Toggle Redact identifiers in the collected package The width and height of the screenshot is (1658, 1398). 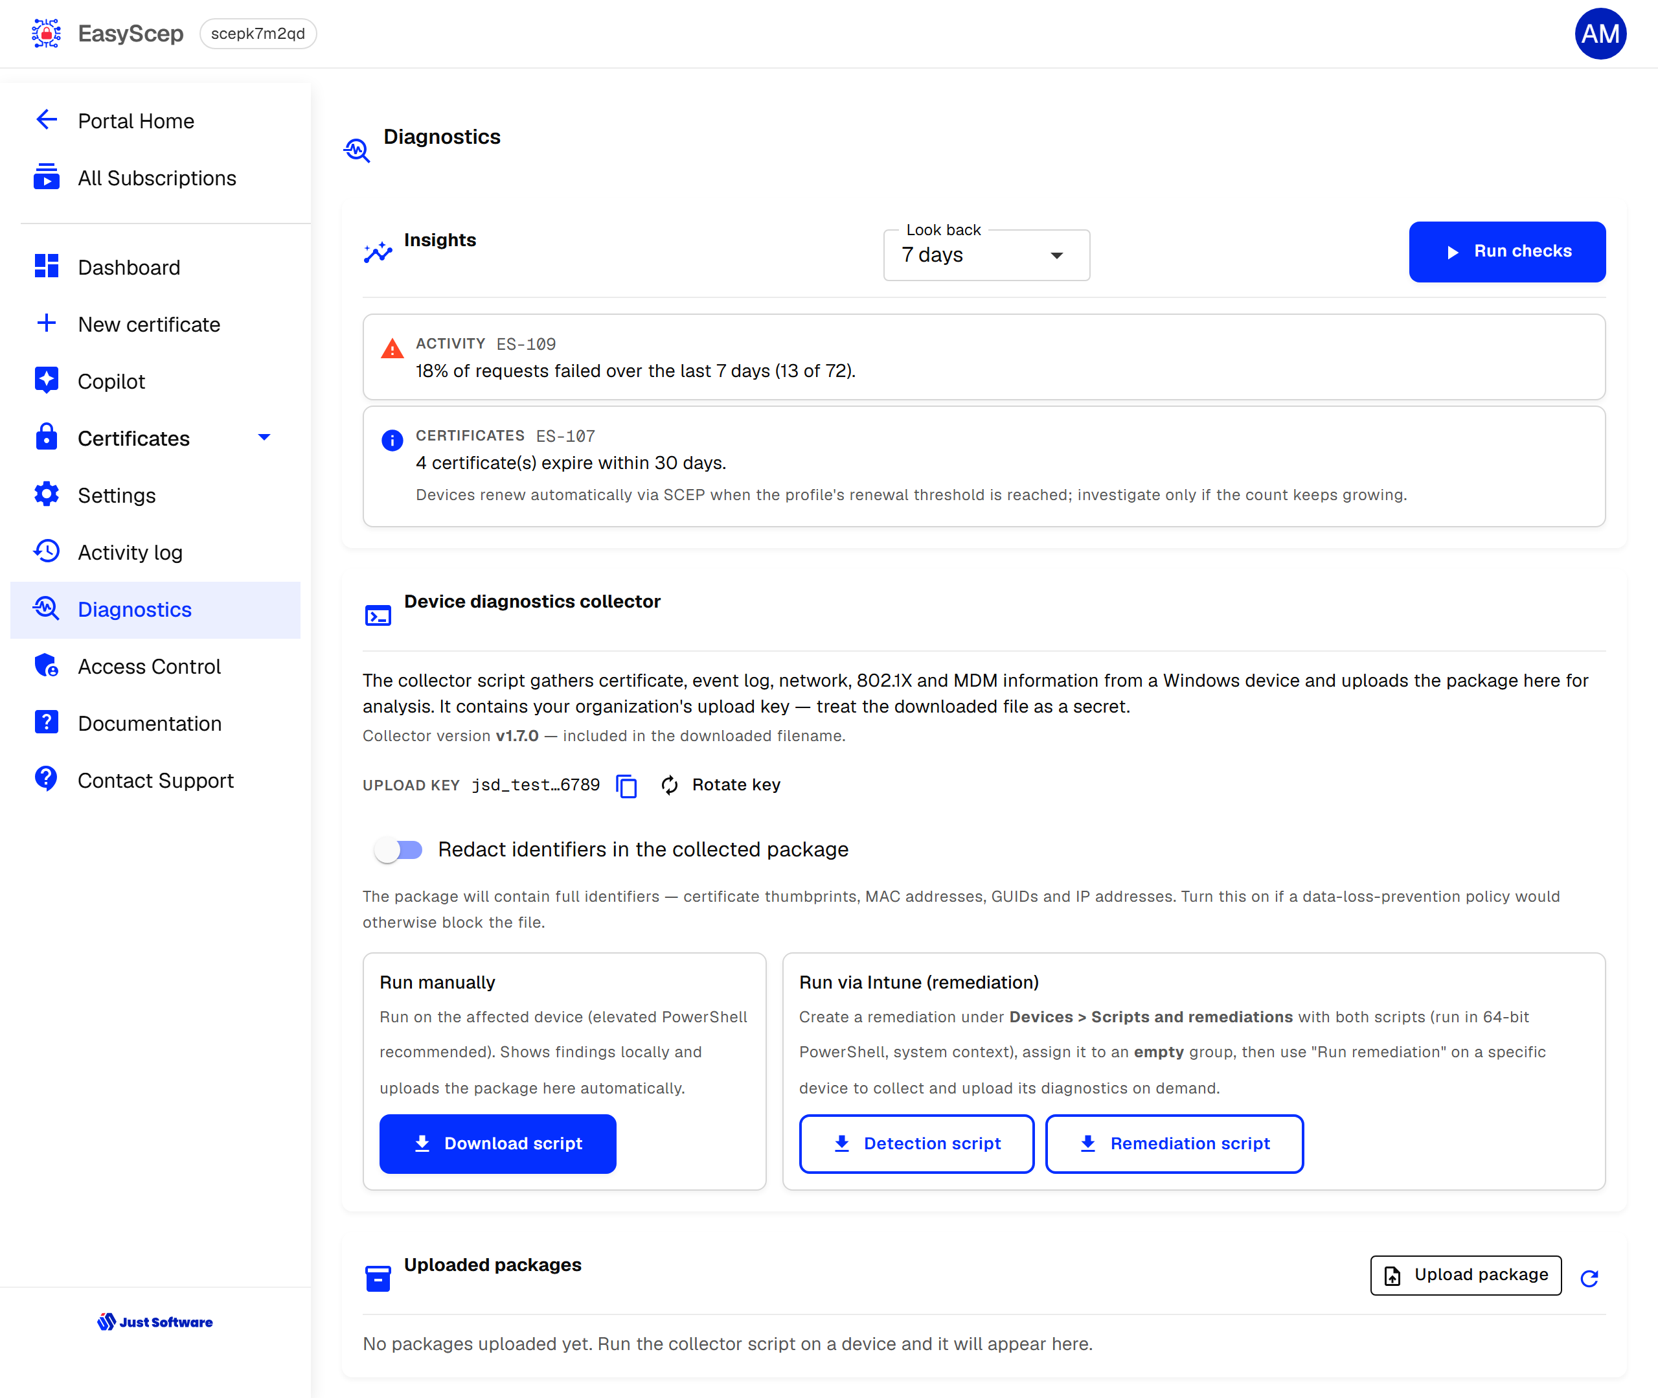[x=398, y=849]
